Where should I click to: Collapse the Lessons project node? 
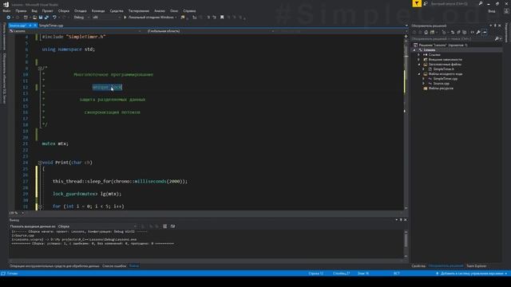pyautogui.click(x=414, y=50)
